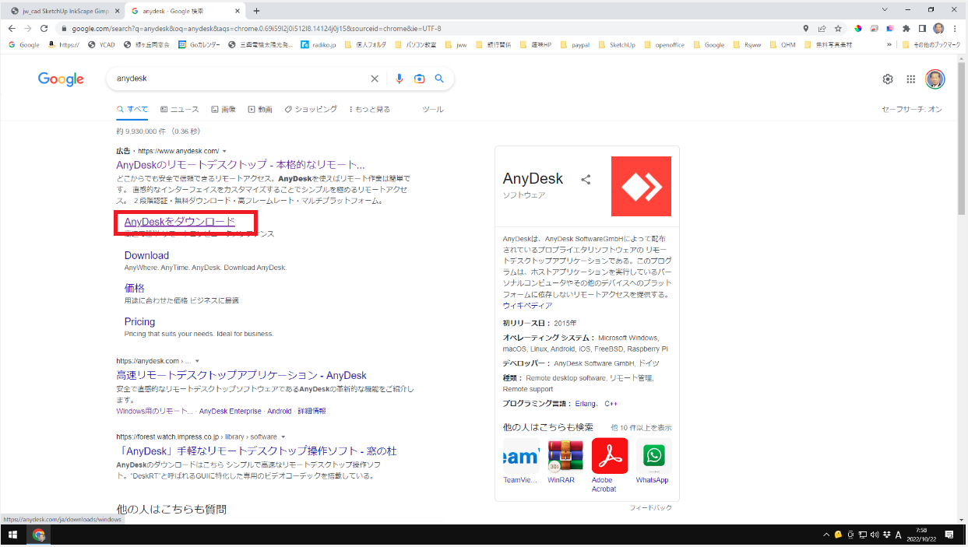Start voice search with the microphone icon
Image resolution: width=968 pixels, height=547 pixels.
(x=400, y=79)
